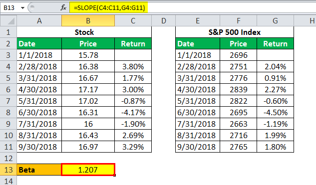Click Stock table Date header cell

pyautogui.click(x=39, y=43)
